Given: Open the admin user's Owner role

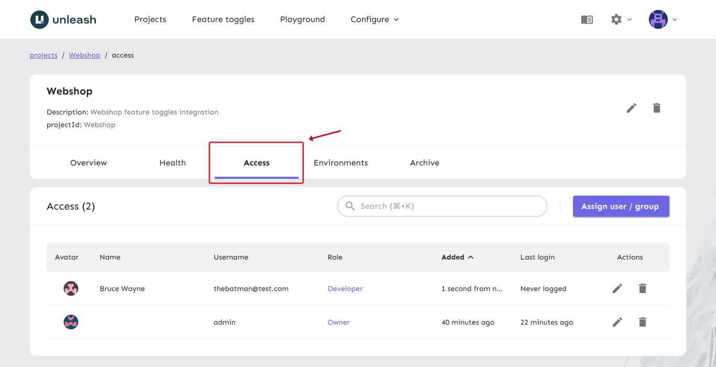Looking at the screenshot, I should tap(339, 322).
